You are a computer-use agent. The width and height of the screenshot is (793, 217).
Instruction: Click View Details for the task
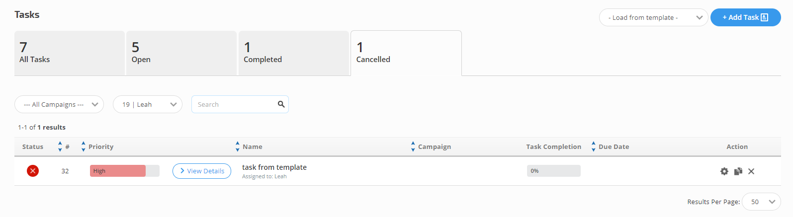[202, 171]
